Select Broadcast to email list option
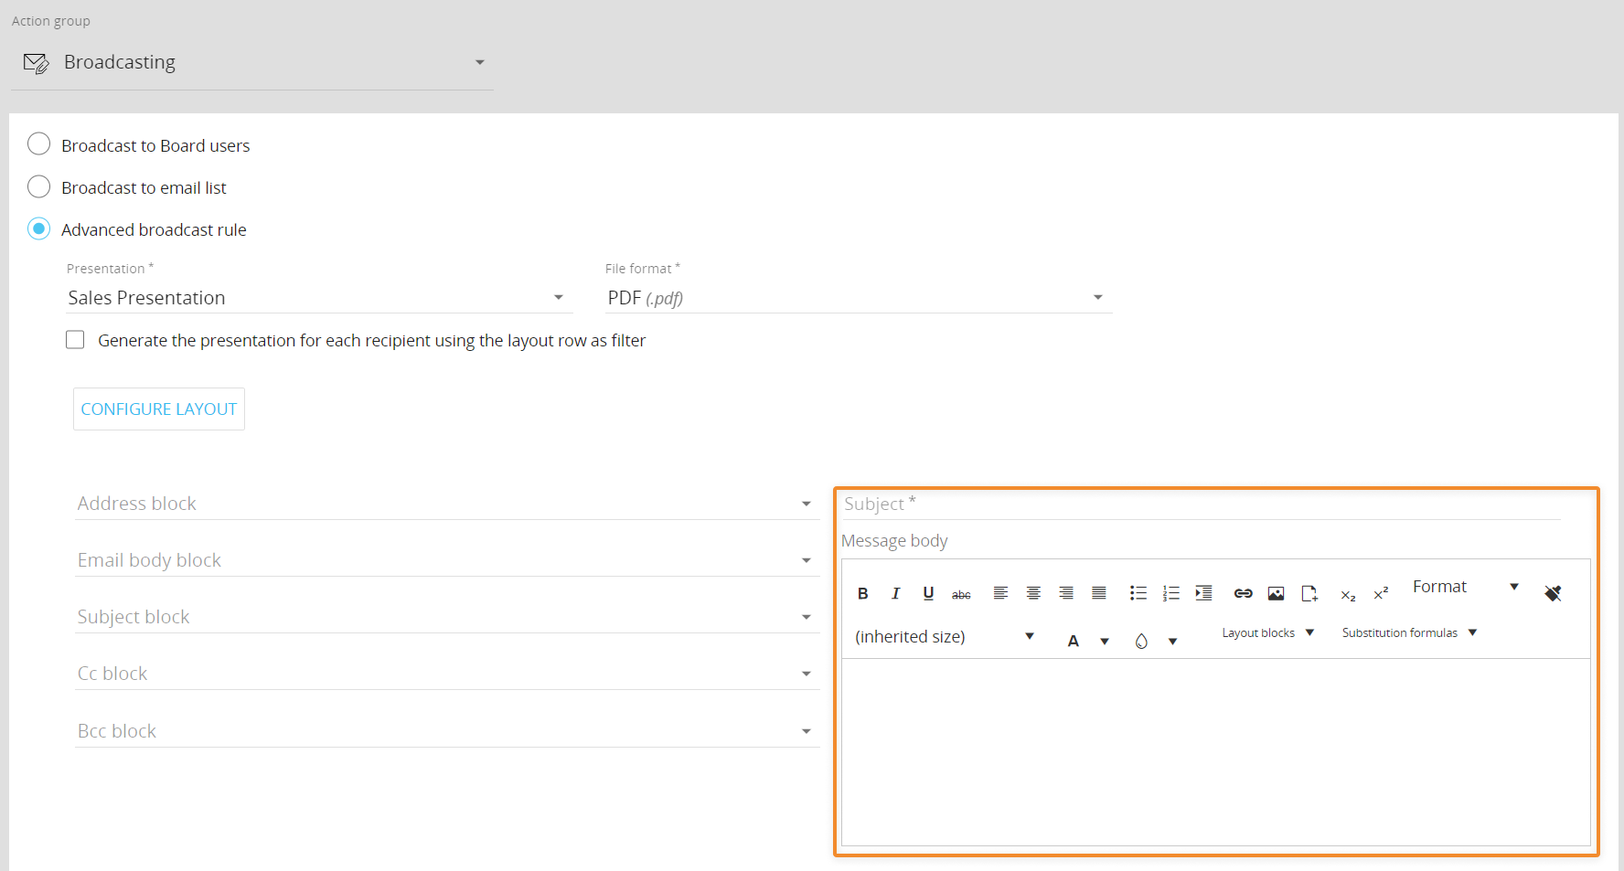This screenshot has height=871, width=1624. pyautogui.click(x=39, y=186)
